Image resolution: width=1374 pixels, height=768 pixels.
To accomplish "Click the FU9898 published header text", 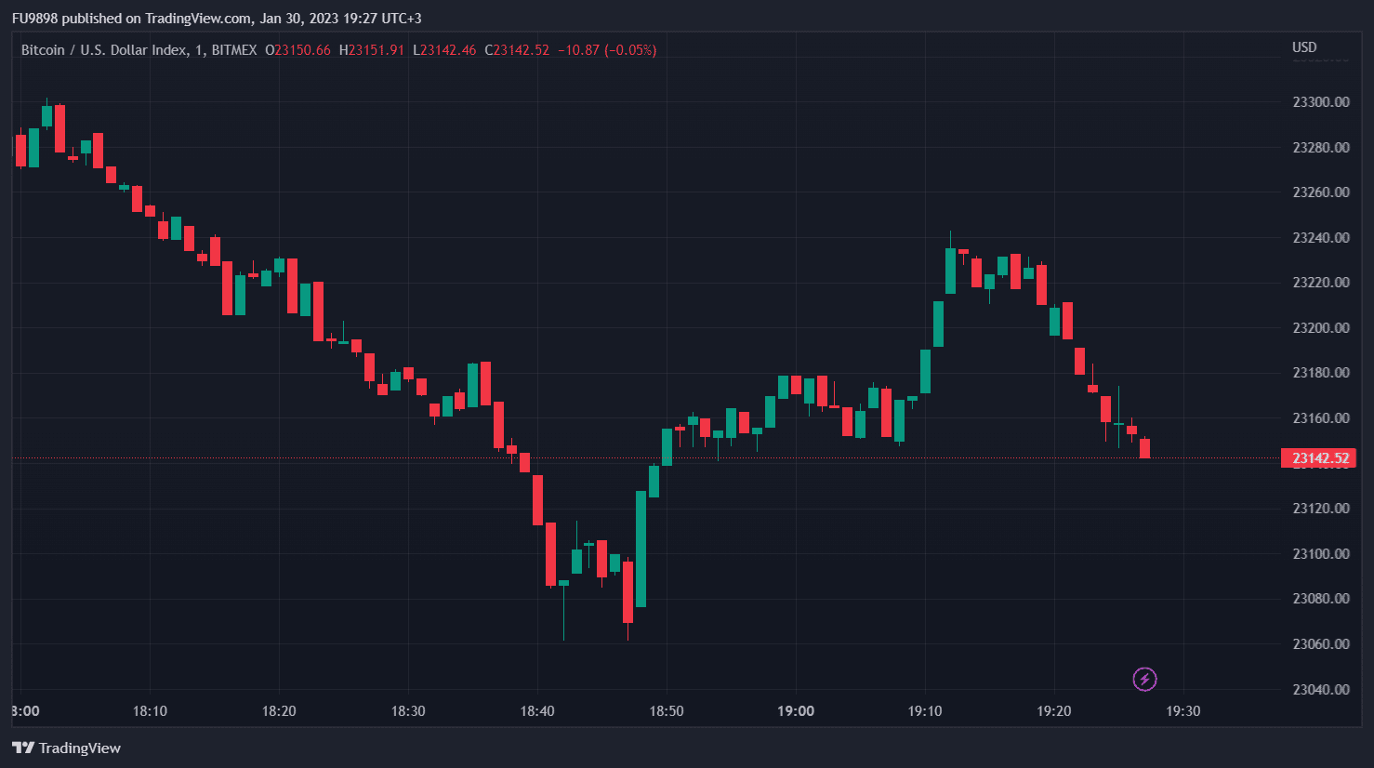I will tap(216, 19).
